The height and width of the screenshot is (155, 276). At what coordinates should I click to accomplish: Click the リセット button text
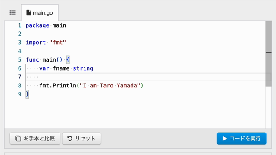coord(85,139)
